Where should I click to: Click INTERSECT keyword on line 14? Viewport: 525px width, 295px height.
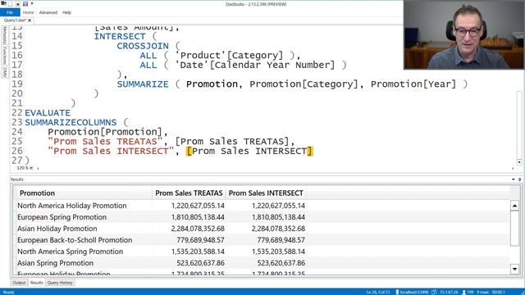coord(120,36)
